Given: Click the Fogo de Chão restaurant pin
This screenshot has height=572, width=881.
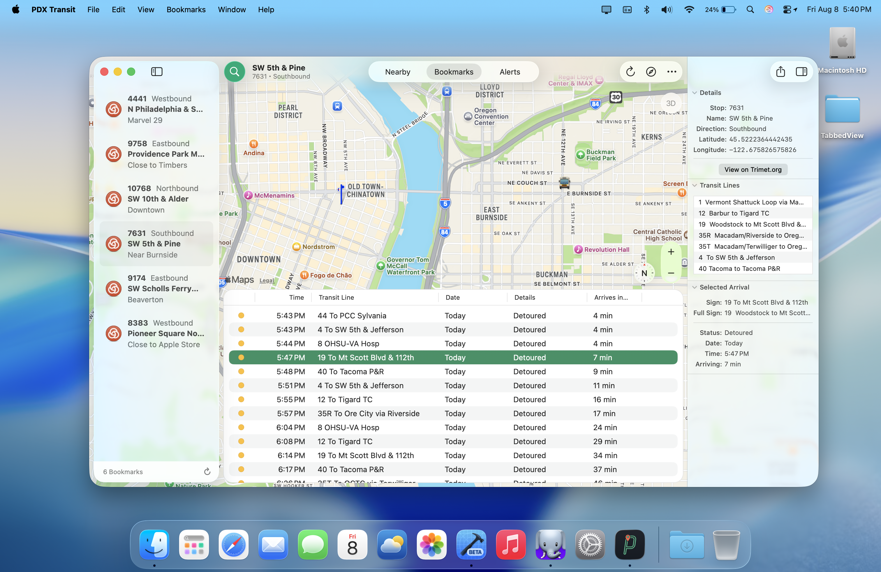Looking at the screenshot, I should [304, 275].
